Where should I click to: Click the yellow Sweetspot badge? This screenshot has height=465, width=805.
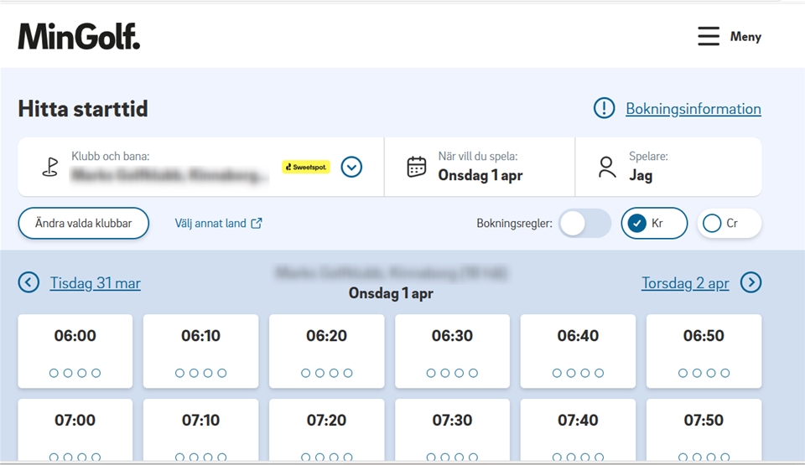click(306, 167)
